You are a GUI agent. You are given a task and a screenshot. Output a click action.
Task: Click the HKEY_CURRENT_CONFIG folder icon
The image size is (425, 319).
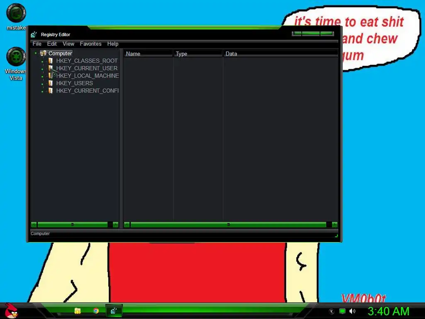50,91
